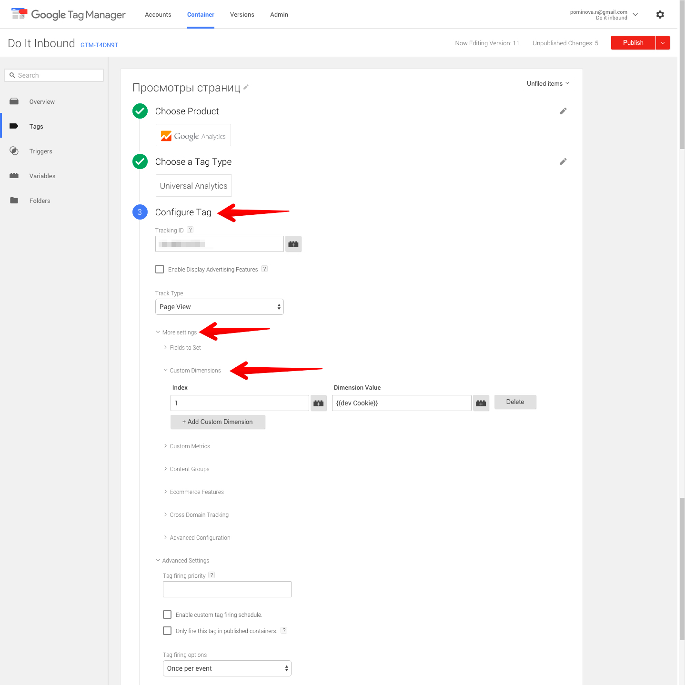Expand Ecommerce Features
This screenshot has width=685, height=685.
tap(194, 492)
